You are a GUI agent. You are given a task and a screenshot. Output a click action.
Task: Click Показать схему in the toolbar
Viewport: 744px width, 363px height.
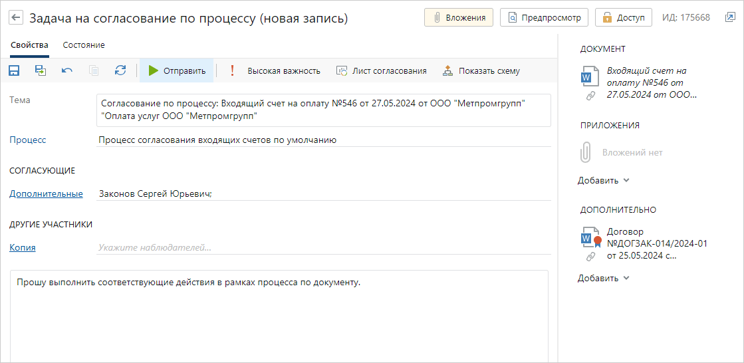[481, 71]
